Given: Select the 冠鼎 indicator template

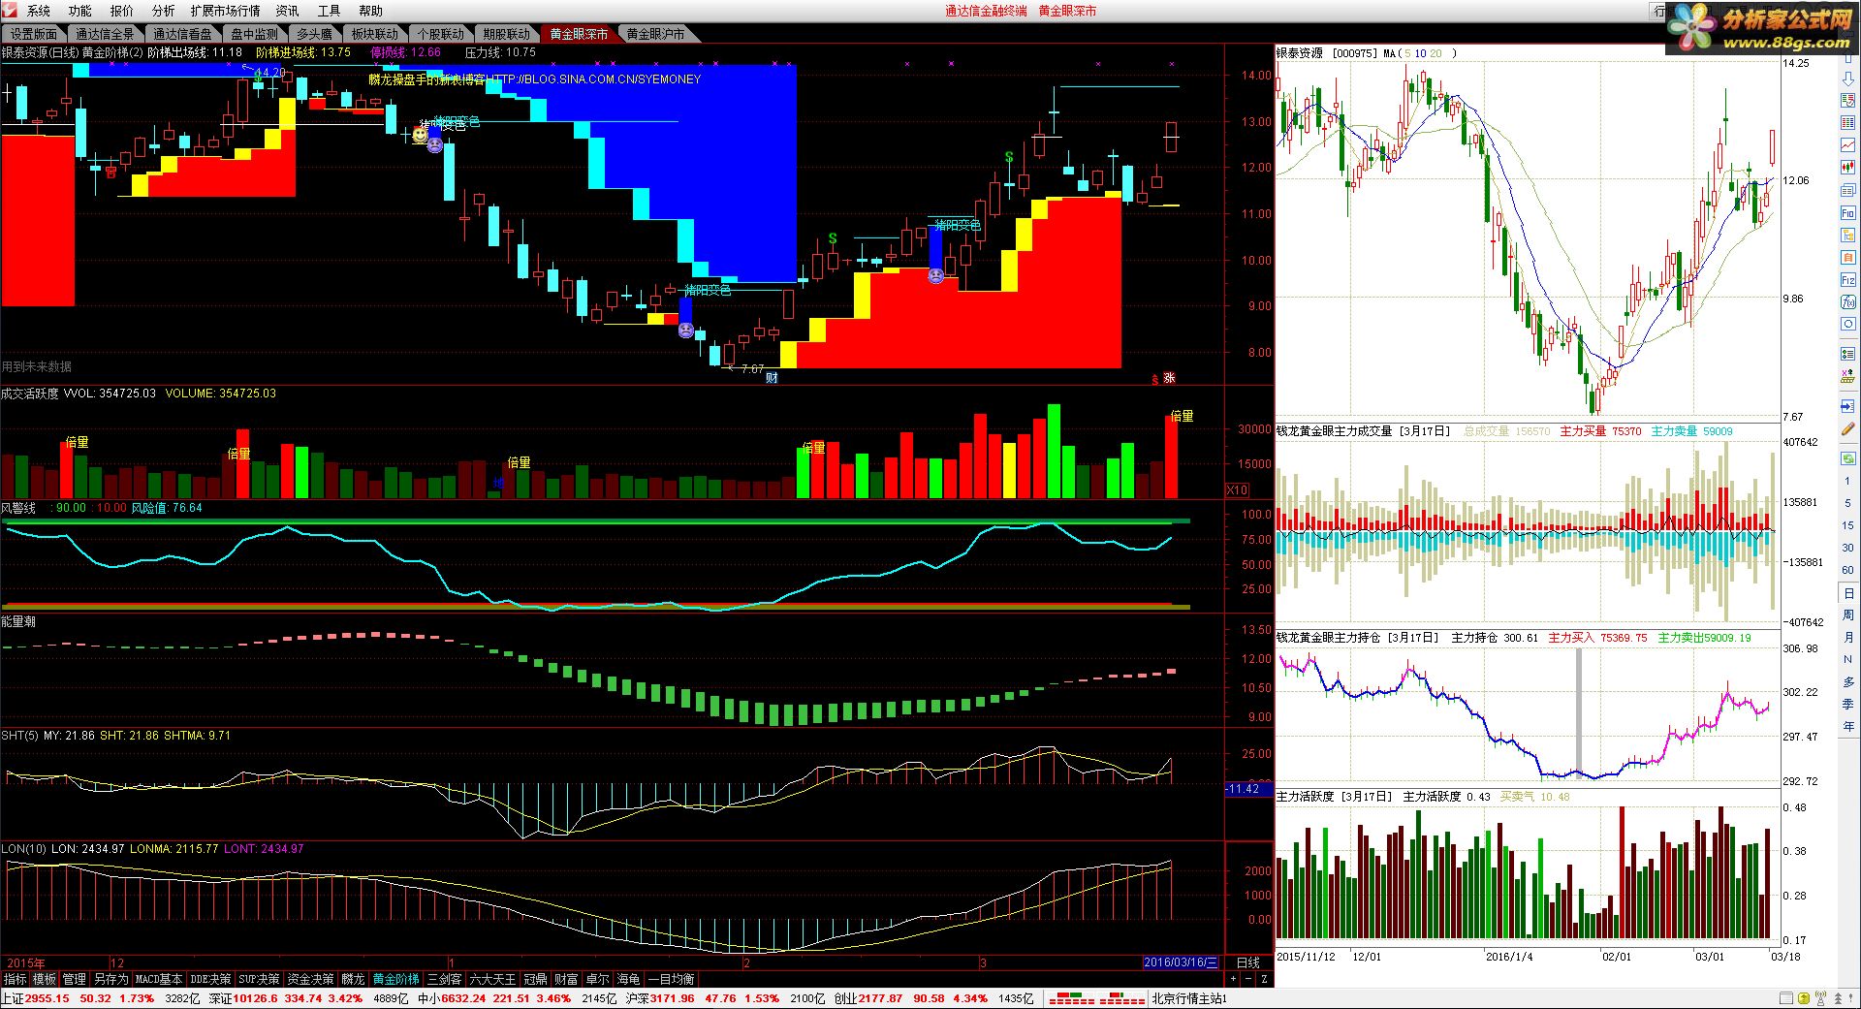Looking at the screenshot, I should [x=535, y=979].
